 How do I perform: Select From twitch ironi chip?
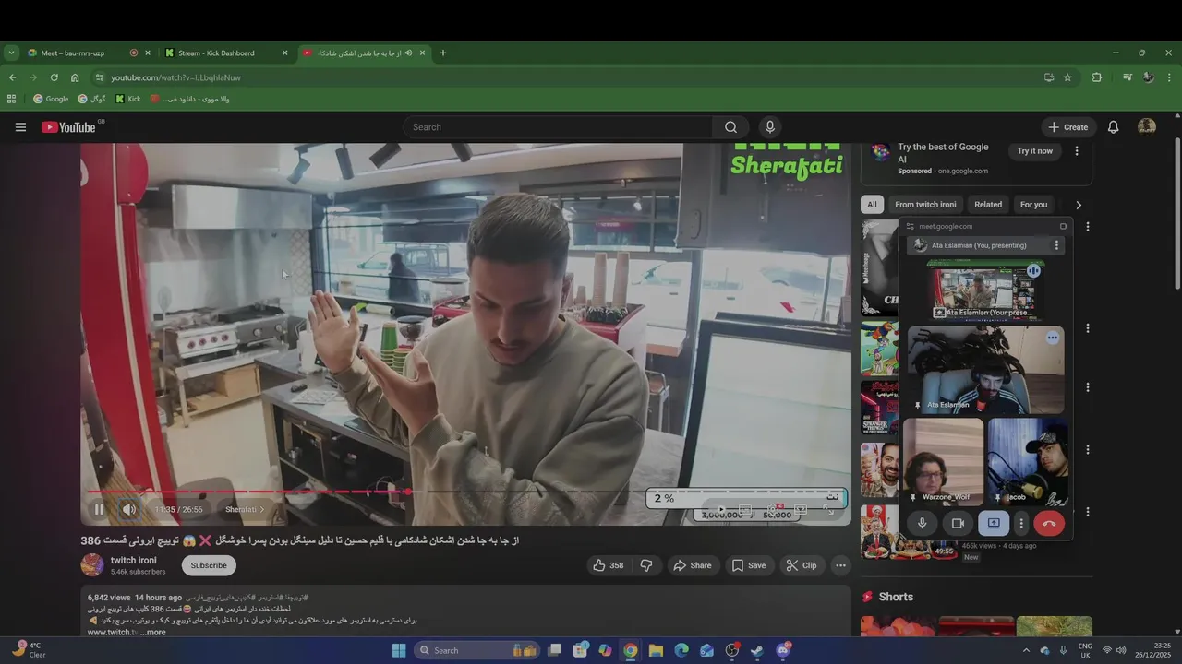tap(925, 205)
